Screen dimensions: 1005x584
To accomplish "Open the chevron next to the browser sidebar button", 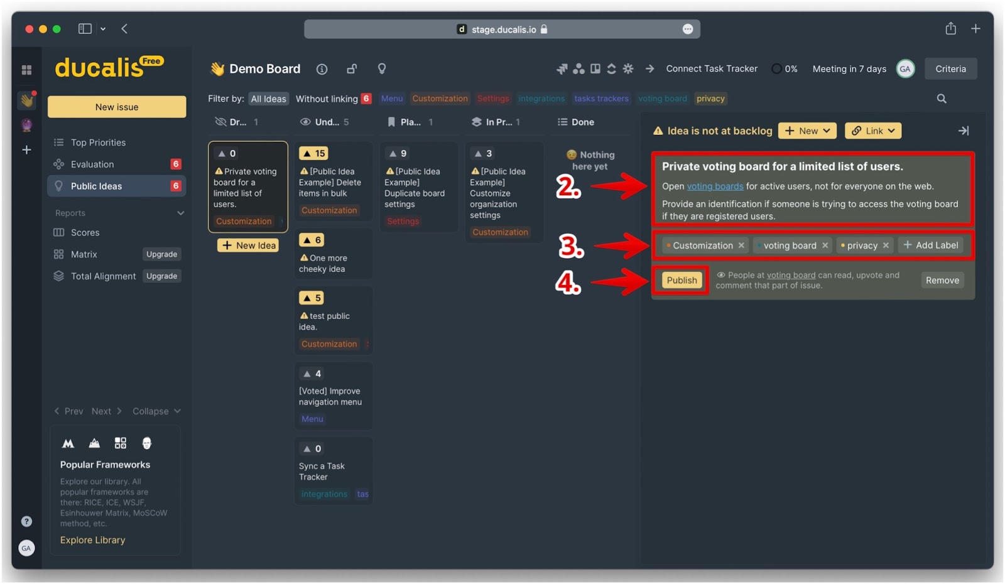I will [103, 29].
